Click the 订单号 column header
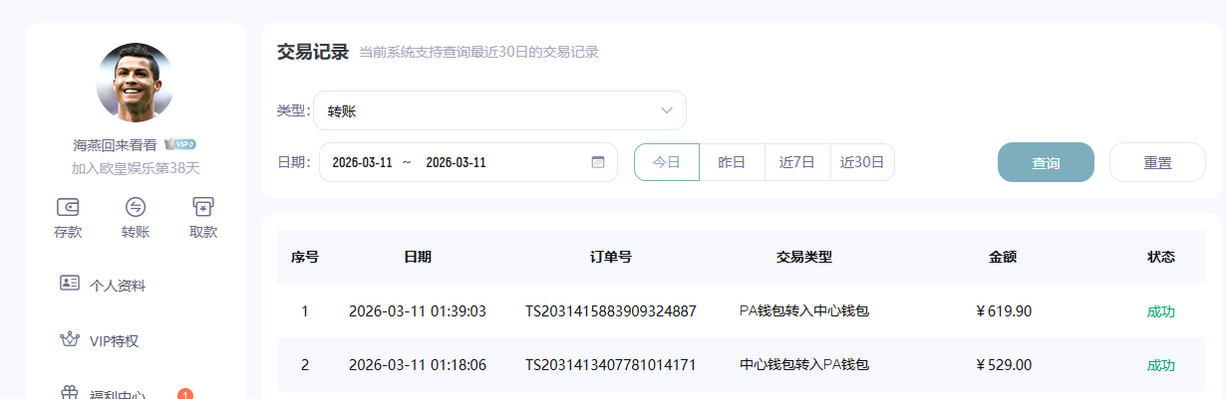1227x399 pixels. pyautogui.click(x=611, y=257)
